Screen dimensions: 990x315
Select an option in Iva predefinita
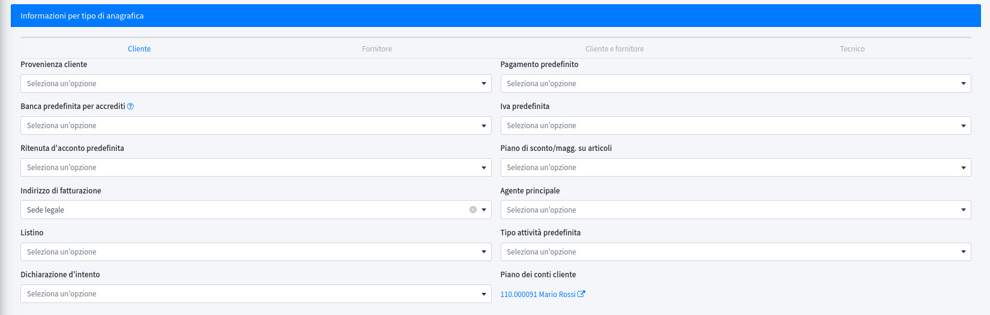(x=735, y=126)
